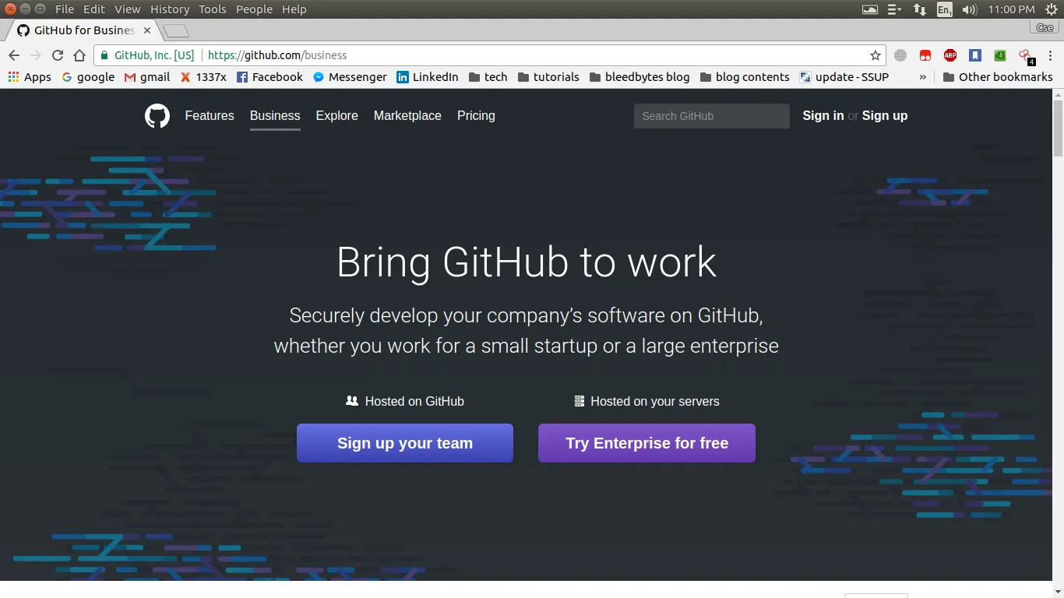This screenshot has width=1064, height=598.
Task: Expand the hidden bookmarks chevron
Action: [923, 77]
